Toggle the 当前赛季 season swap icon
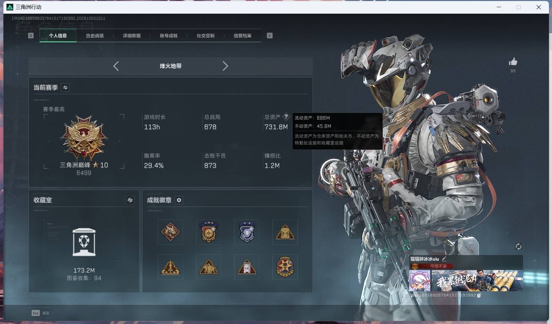The width and height of the screenshot is (552, 324). point(65,87)
